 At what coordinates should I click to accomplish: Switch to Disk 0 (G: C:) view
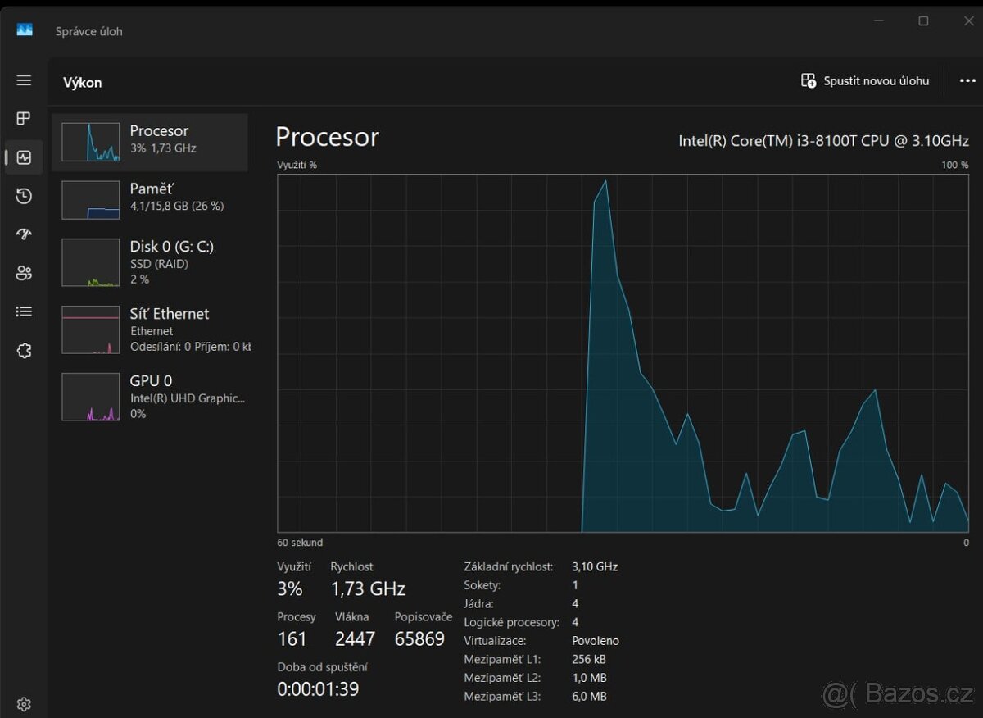(x=150, y=262)
